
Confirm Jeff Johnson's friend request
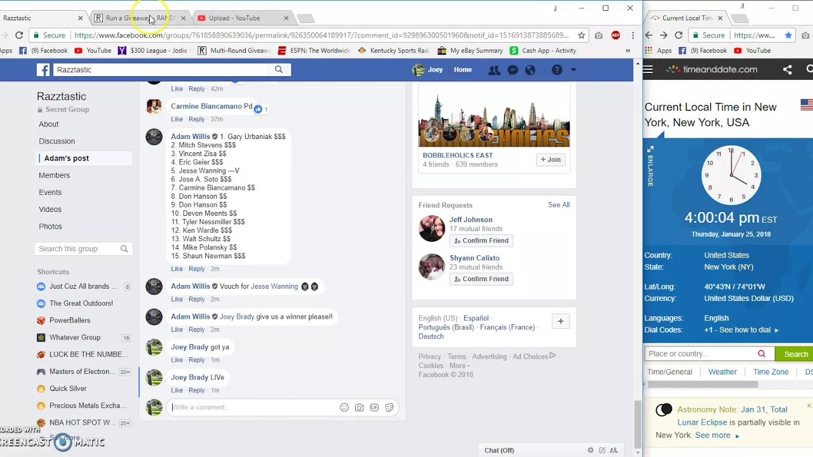pyautogui.click(x=481, y=241)
